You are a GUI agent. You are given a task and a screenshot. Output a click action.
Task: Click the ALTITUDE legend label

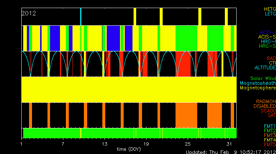(x=265, y=68)
